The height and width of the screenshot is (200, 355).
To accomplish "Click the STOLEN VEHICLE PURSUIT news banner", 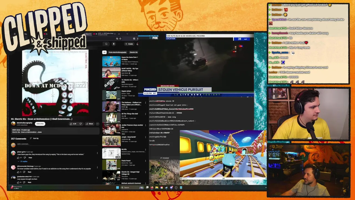I will click(x=184, y=89).
